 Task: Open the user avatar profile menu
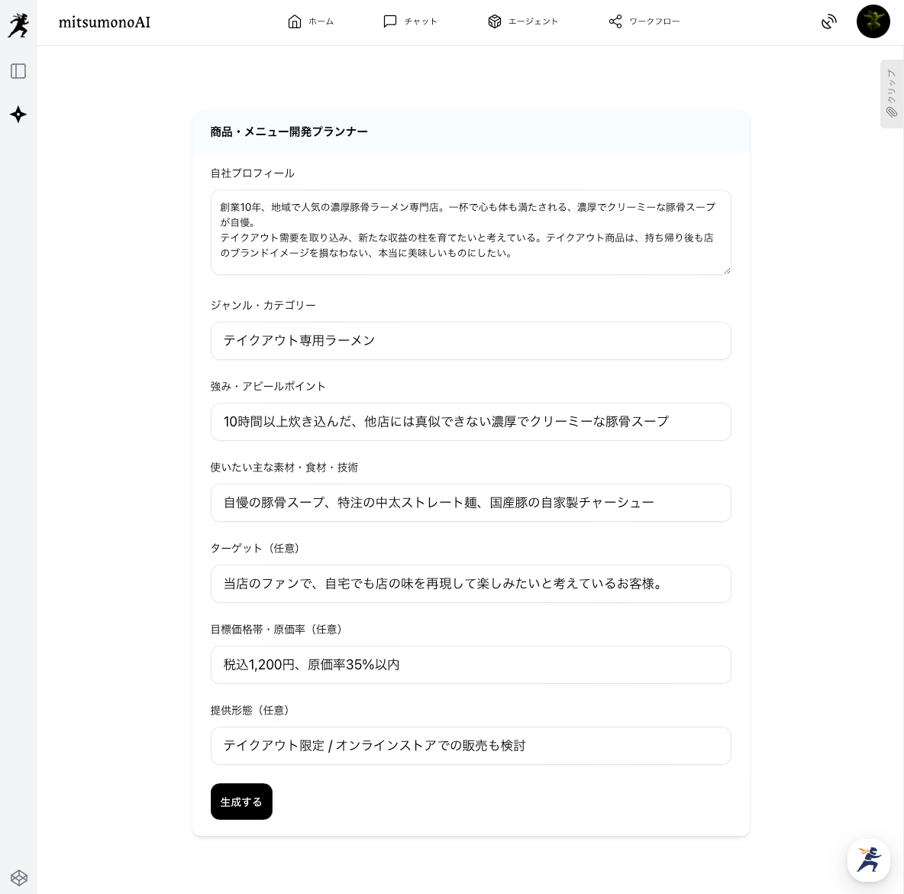click(x=873, y=21)
